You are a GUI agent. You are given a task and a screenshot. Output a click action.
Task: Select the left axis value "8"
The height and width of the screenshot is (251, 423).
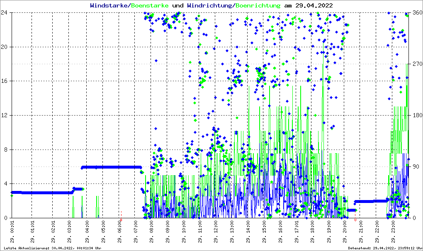(x=6, y=150)
